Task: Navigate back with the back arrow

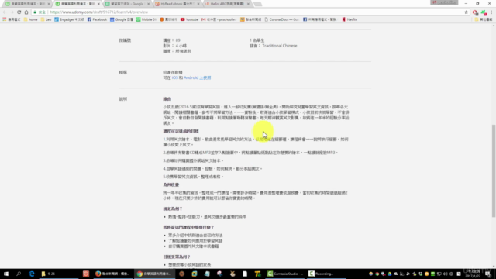Action: 5,12
